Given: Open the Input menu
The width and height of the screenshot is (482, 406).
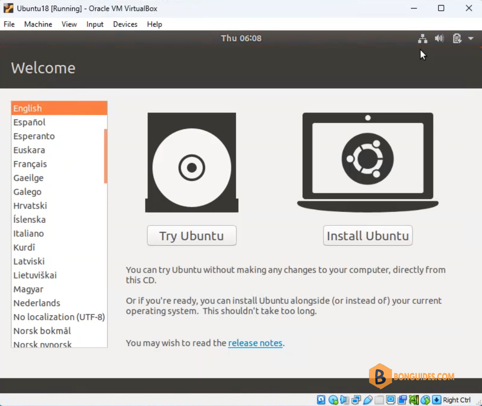Looking at the screenshot, I should point(95,24).
